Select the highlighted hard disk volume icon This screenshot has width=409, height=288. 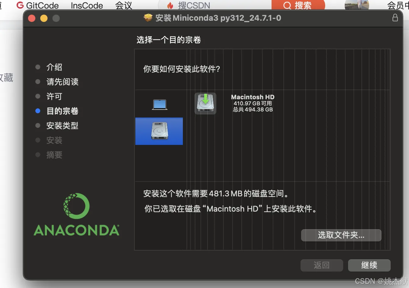tap(159, 131)
